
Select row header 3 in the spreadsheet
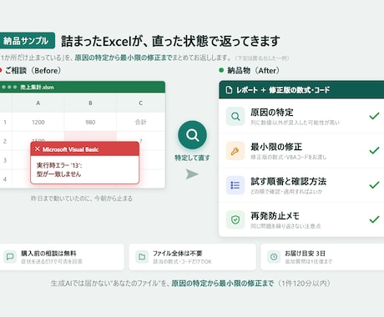point(5,160)
